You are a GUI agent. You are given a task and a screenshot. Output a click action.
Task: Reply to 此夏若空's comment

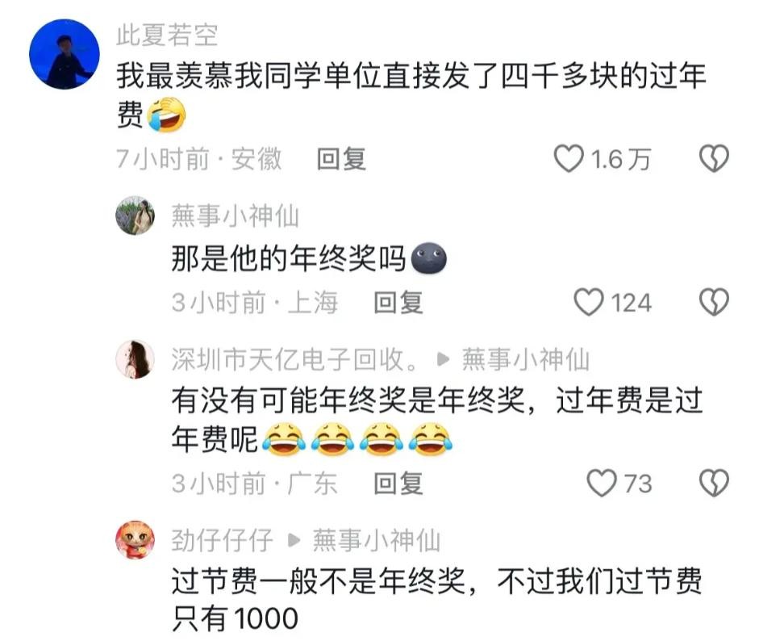[x=341, y=159]
